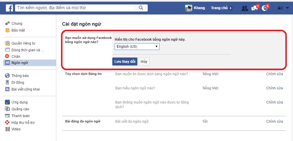This screenshot has width=293, height=141.
Task: Click the Video film strip icon
Action: (7, 129)
